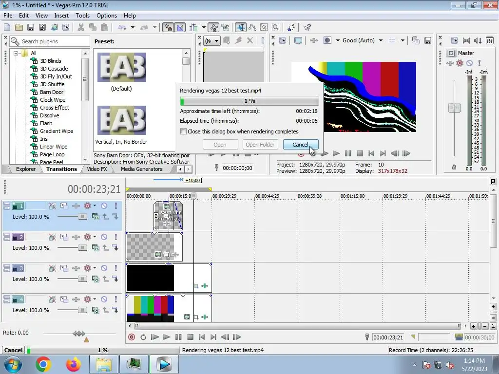Switch to the Media Generators tab

coord(142,169)
